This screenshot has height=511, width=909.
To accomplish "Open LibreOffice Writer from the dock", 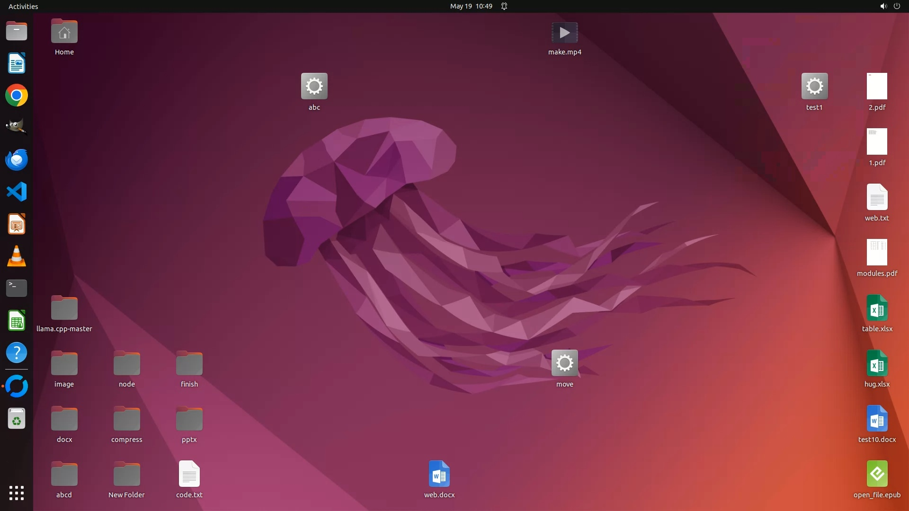I will tap(17, 63).
